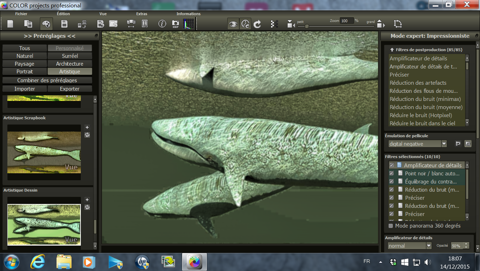Select the Artistique Dessin preset thumbnail
Screen dimensions: 480x271
44,224
